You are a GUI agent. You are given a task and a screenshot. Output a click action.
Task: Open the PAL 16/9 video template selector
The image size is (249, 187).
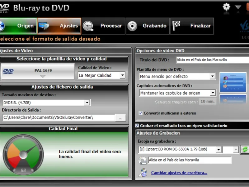pos(38,72)
